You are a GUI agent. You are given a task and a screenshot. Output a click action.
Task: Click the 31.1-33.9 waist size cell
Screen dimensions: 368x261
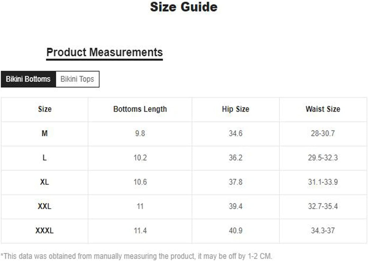323,182
